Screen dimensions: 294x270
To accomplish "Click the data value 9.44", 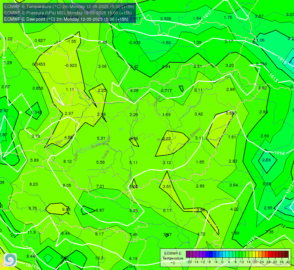I will coord(66,233).
